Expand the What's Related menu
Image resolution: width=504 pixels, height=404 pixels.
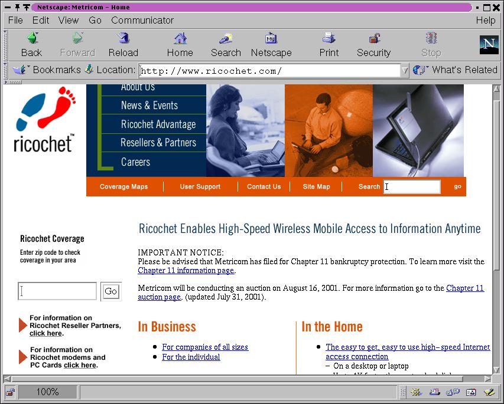coord(456,70)
